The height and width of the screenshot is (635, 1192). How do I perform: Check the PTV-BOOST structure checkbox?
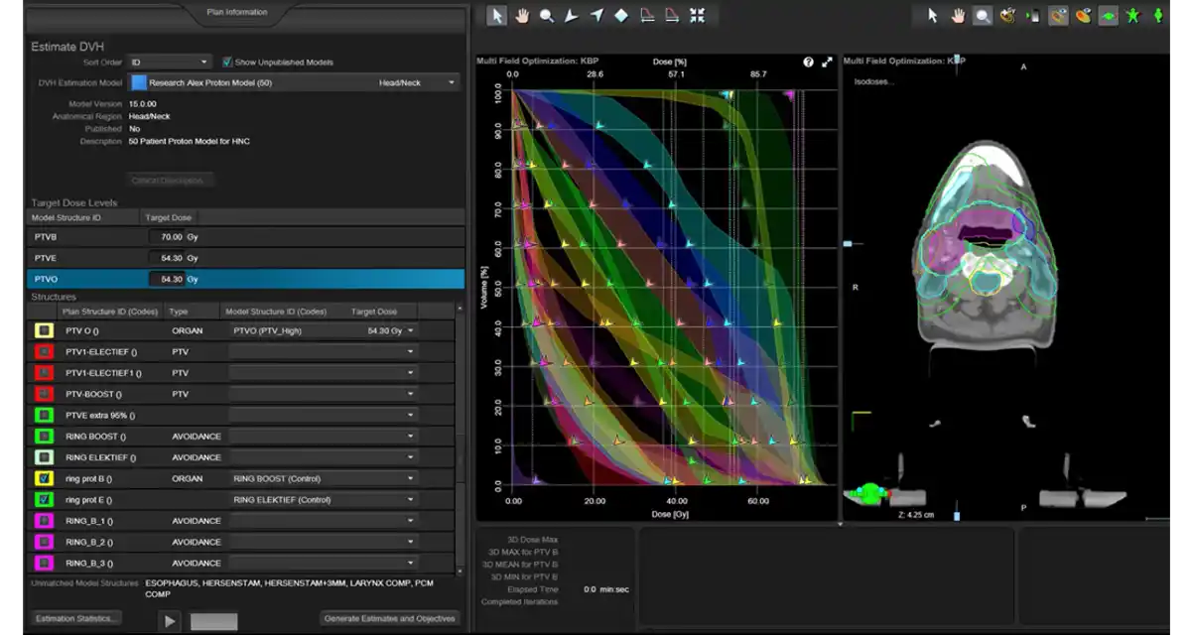[x=44, y=394]
